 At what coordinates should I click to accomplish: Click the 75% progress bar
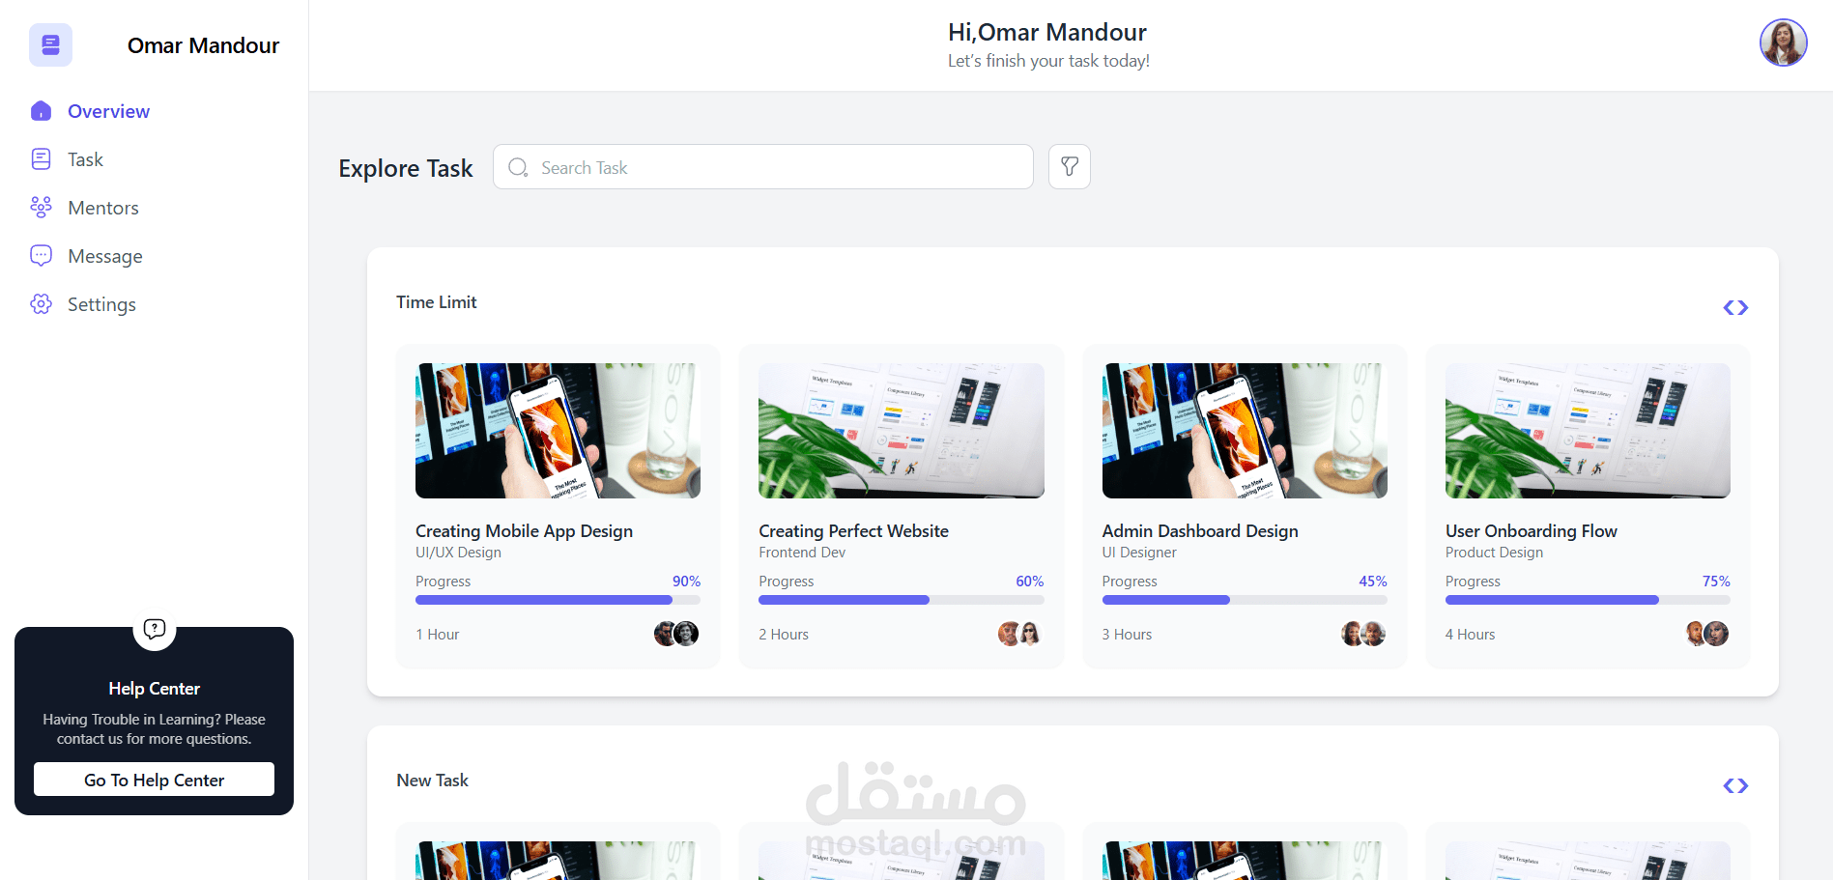point(1588,600)
